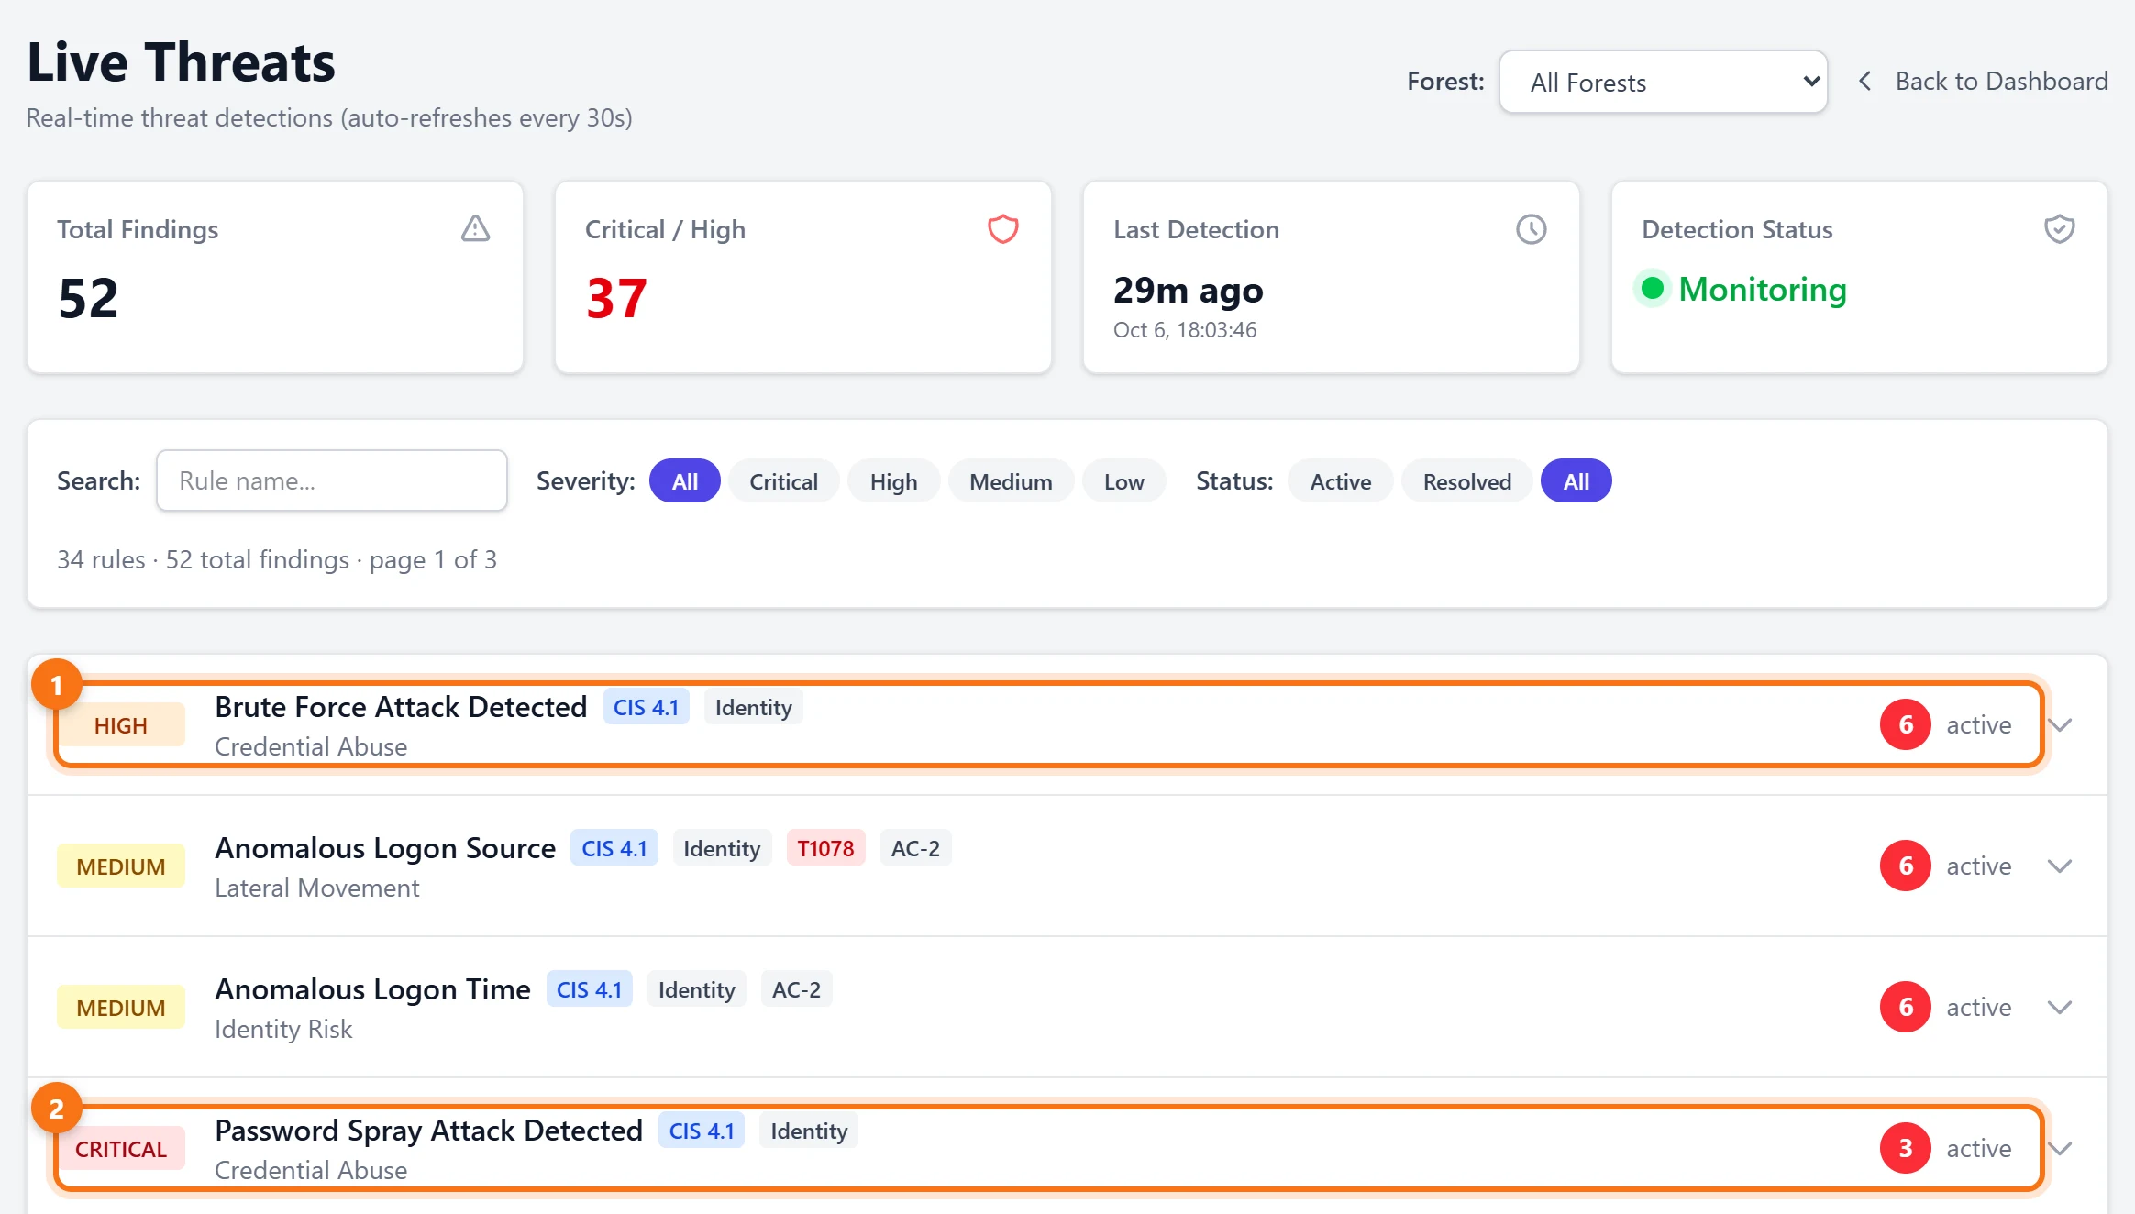Filter severity by All
Screen dimensions: 2135x1214
coord(685,480)
